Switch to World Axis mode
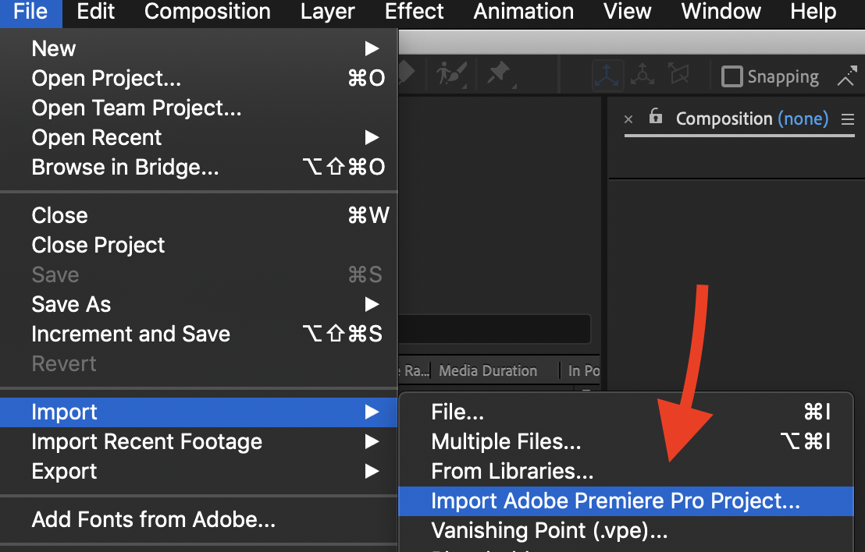Viewport: 865px width, 552px height. coord(643,76)
